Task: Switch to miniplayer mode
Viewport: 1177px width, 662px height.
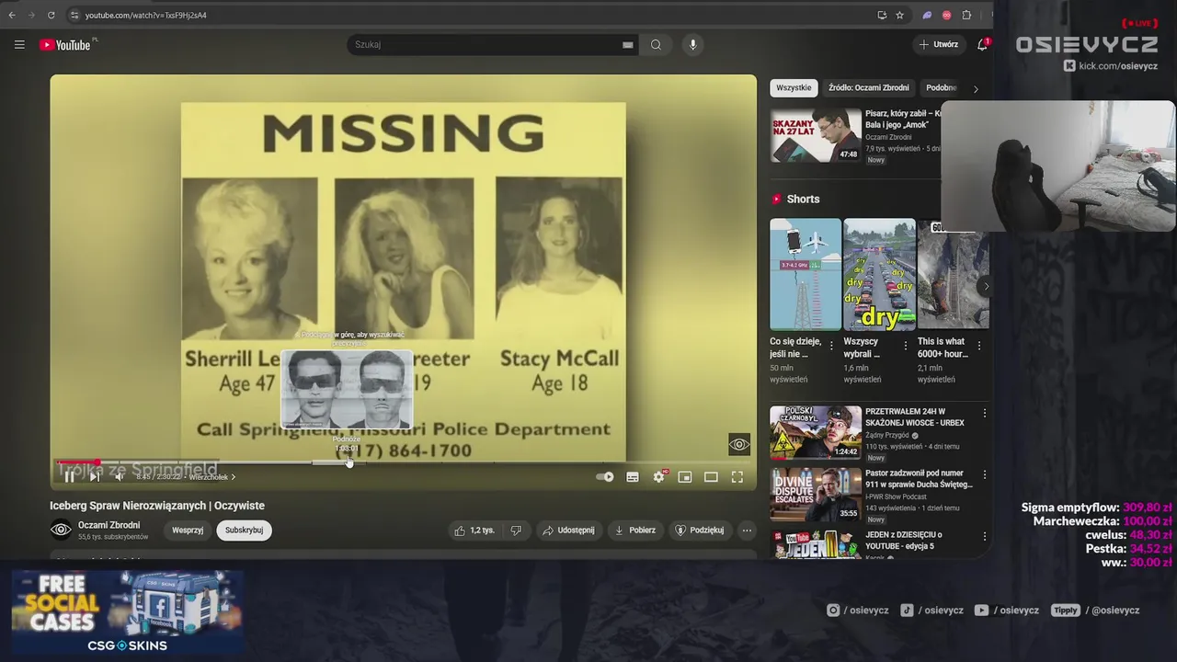Action: coord(685,476)
